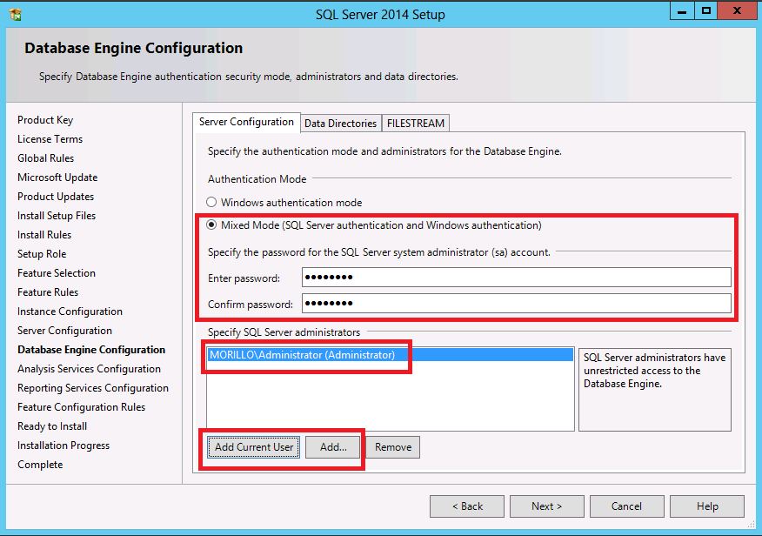This screenshot has width=762, height=536.
Task: Go to previous step with Back button
Action: tap(467, 506)
